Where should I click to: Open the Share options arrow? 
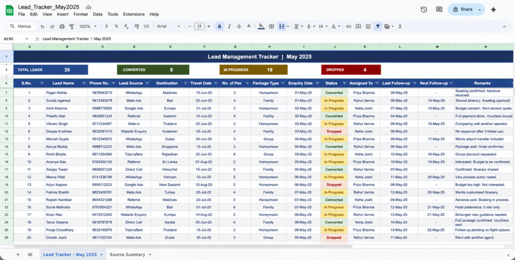point(480,10)
